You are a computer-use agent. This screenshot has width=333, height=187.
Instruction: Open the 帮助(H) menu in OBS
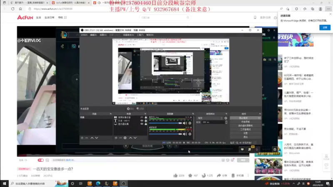(x=150, y=35)
